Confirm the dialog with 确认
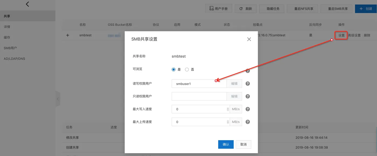 226,144
